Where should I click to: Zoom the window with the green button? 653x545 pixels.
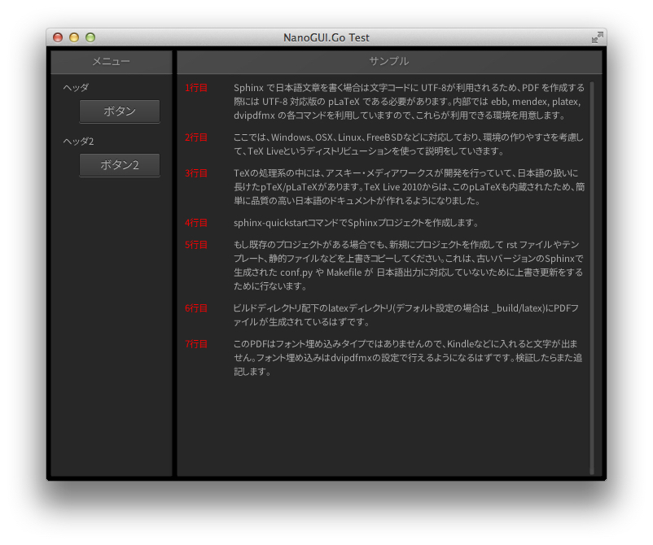[x=90, y=37]
